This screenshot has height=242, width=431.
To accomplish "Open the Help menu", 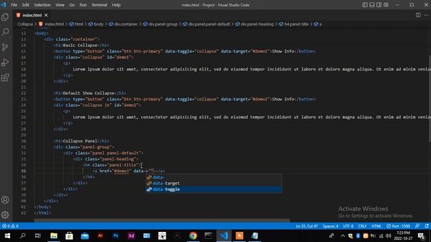I will click(116, 5).
